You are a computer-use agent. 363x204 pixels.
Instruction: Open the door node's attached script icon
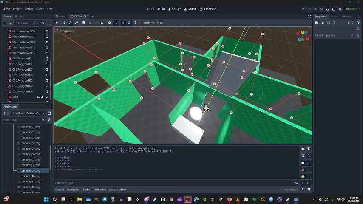tap(43, 97)
